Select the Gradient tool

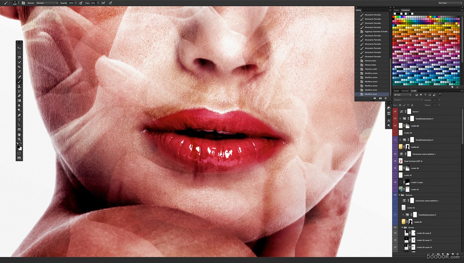coord(19,100)
